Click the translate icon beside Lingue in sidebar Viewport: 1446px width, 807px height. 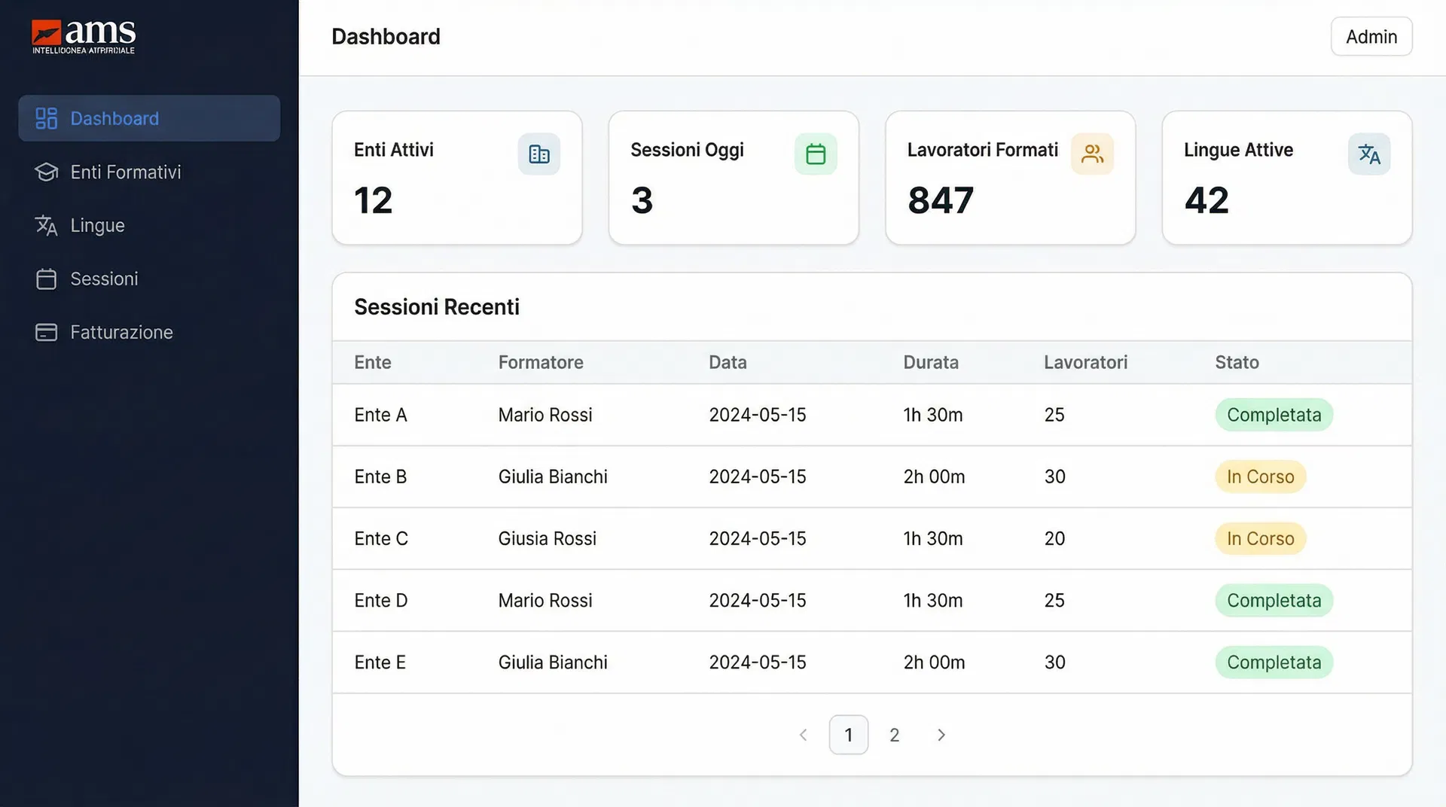tap(46, 226)
